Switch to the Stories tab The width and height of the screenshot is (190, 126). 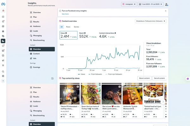(x=76, y=27)
